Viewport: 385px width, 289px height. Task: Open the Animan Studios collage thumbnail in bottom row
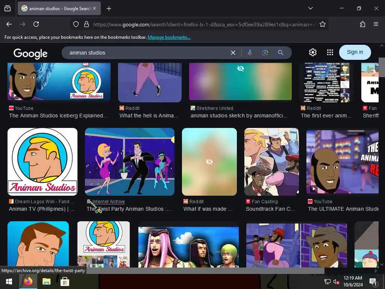click(104, 244)
